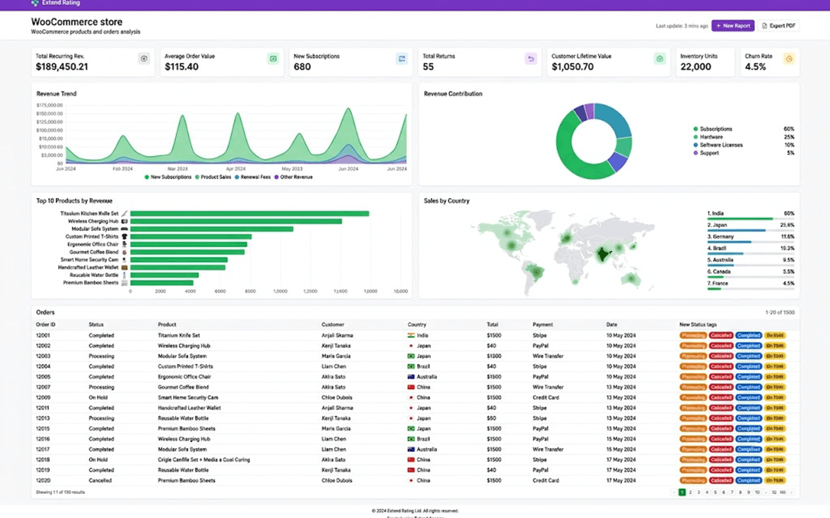Click the Premium Bamboo Sheets product icon
The image size is (830, 518).
pos(125,283)
